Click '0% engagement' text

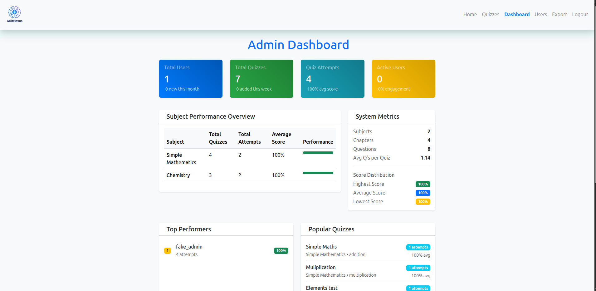point(394,89)
